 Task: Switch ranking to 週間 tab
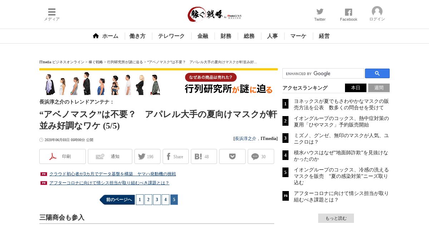tap(379, 88)
